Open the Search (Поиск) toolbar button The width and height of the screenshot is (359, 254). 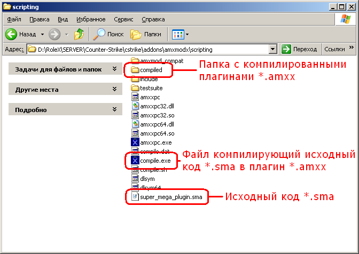pos(108,34)
